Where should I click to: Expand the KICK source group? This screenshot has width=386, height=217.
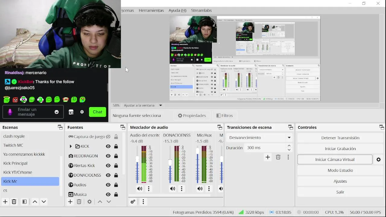pyautogui.click(x=71, y=146)
